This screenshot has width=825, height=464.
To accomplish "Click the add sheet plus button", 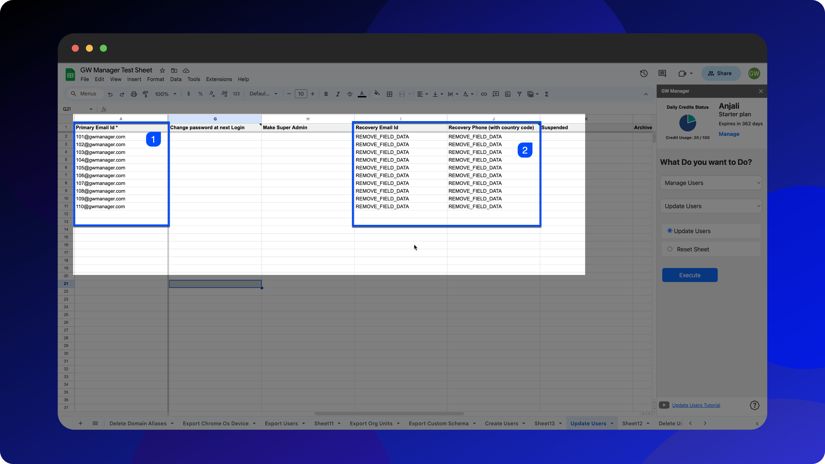I will [80, 423].
